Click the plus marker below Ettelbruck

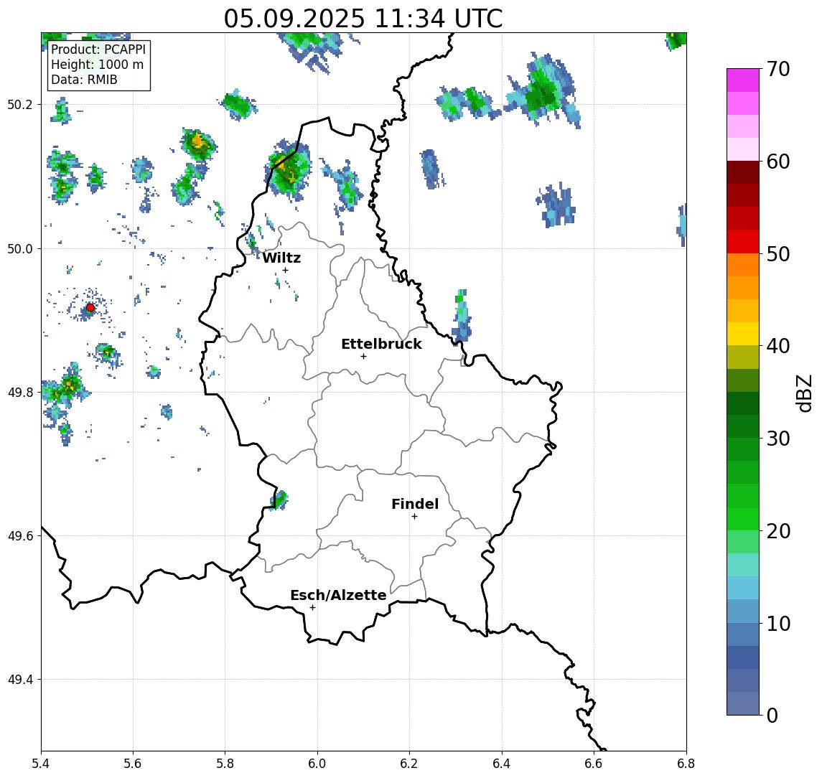[x=363, y=357]
